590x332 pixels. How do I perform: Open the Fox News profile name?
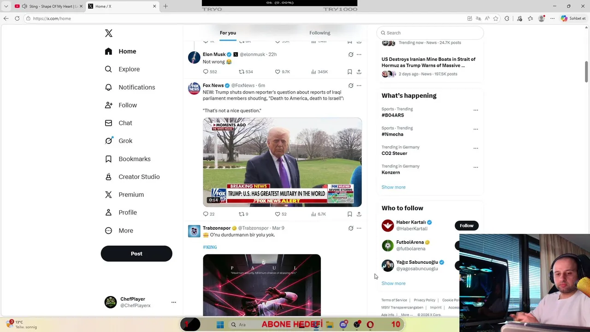pyautogui.click(x=213, y=85)
